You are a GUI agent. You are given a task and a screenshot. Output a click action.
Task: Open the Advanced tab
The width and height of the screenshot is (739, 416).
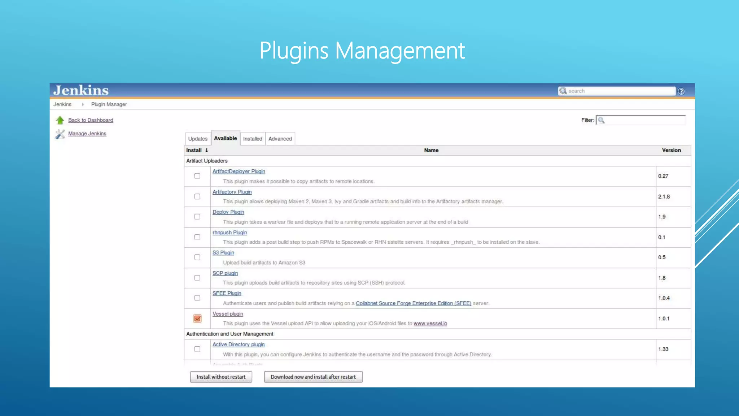280,139
